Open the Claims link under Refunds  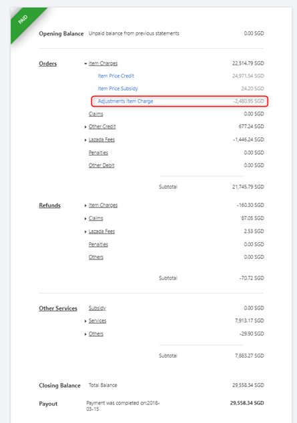point(95,218)
